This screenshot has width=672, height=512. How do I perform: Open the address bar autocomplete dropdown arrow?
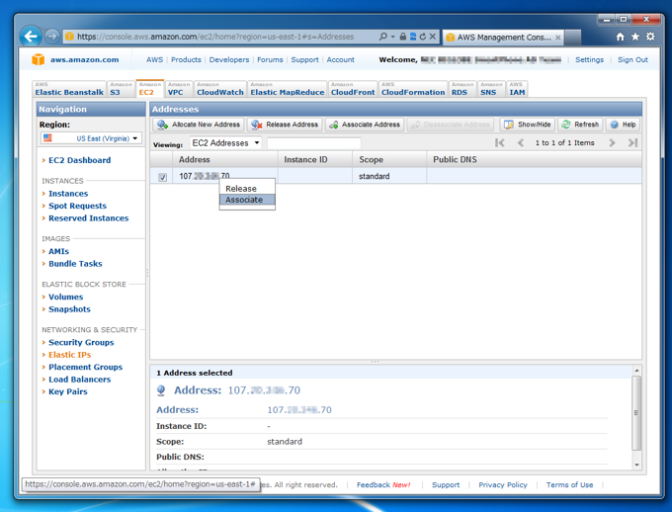coord(392,37)
